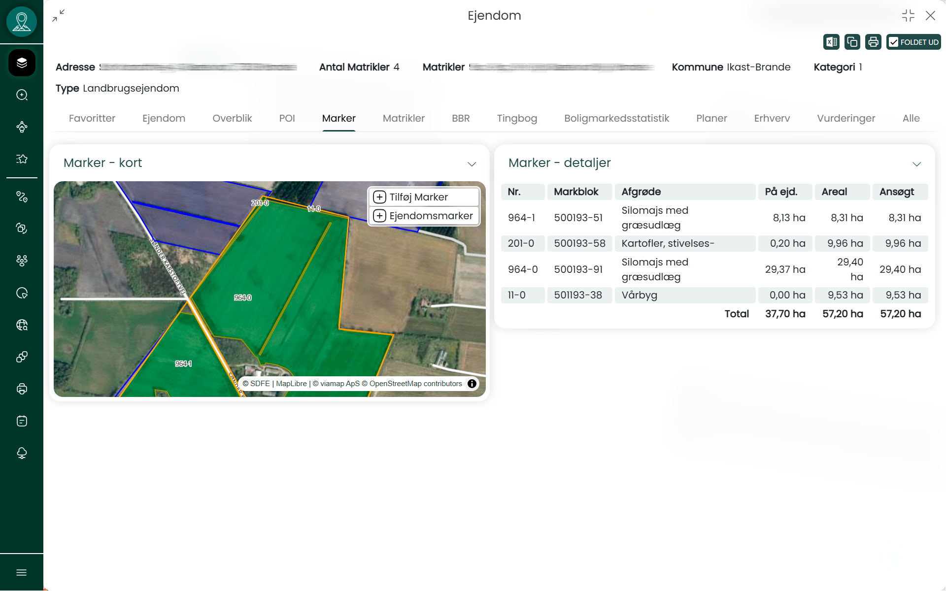Open the Vurderinger tab
Image resolution: width=946 pixels, height=591 pixels.
pyautogui.click(x=846, y=118)
